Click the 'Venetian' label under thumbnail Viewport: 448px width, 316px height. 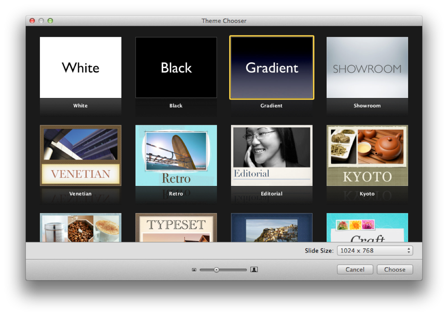(x=80, y=193)
